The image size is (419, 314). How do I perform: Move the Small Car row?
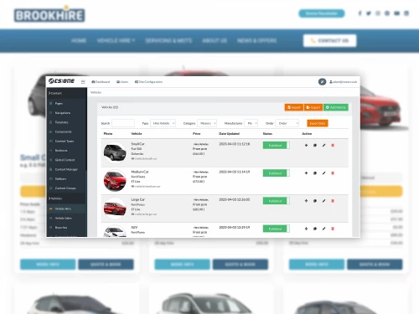[x=306, y=145]
